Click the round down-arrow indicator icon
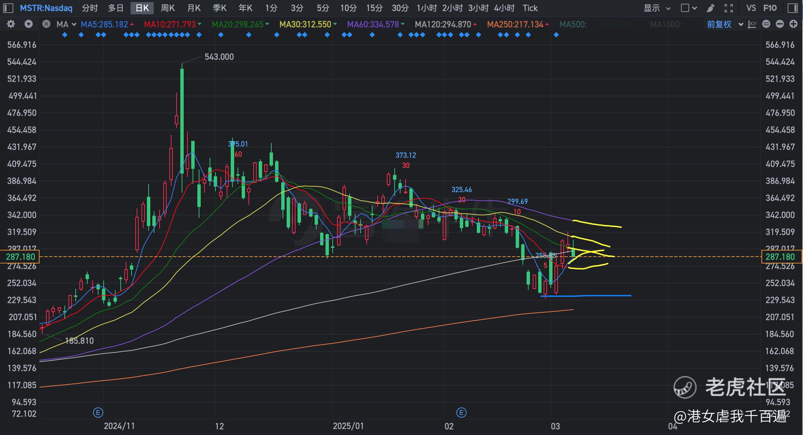This screenshot has width=803, height=435. click(x=29, y=24)
